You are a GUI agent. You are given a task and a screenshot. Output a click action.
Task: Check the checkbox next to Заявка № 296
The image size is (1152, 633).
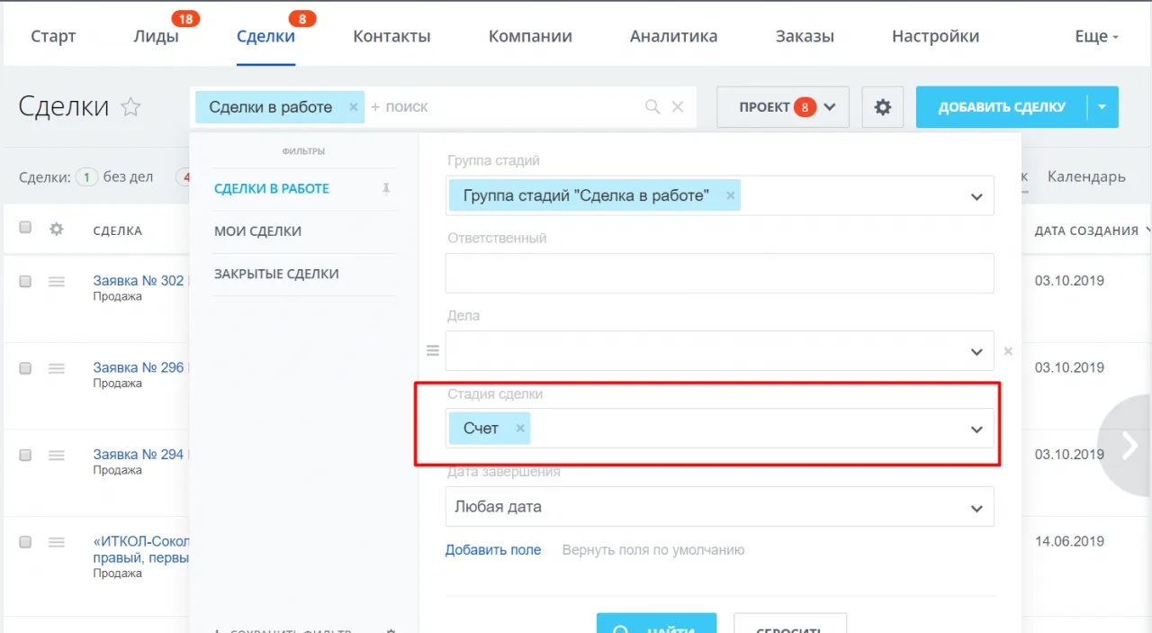click(x=24, y=367)
